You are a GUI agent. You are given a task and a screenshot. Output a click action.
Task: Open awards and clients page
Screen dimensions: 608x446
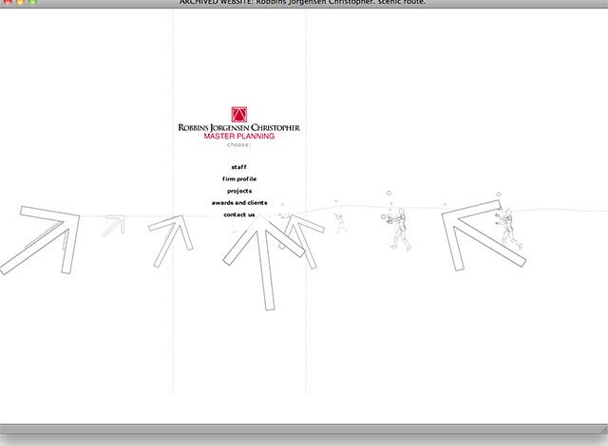(239, 203)
